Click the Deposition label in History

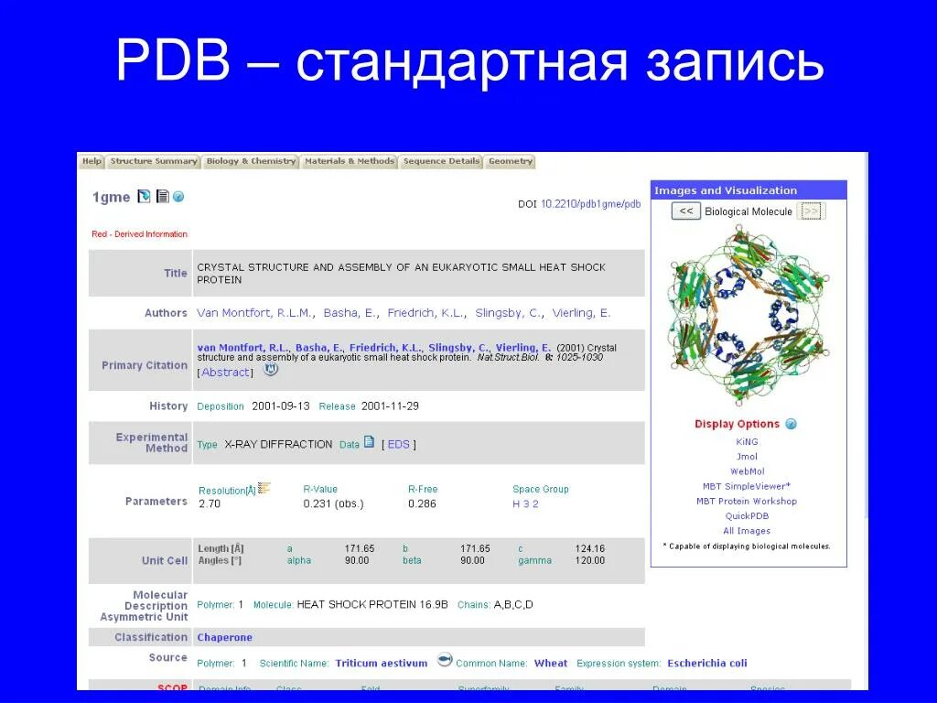point(221,406)
